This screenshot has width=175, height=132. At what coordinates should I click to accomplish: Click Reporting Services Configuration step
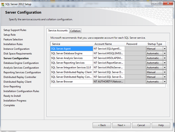pyautogui.click(x=22, y=72)
